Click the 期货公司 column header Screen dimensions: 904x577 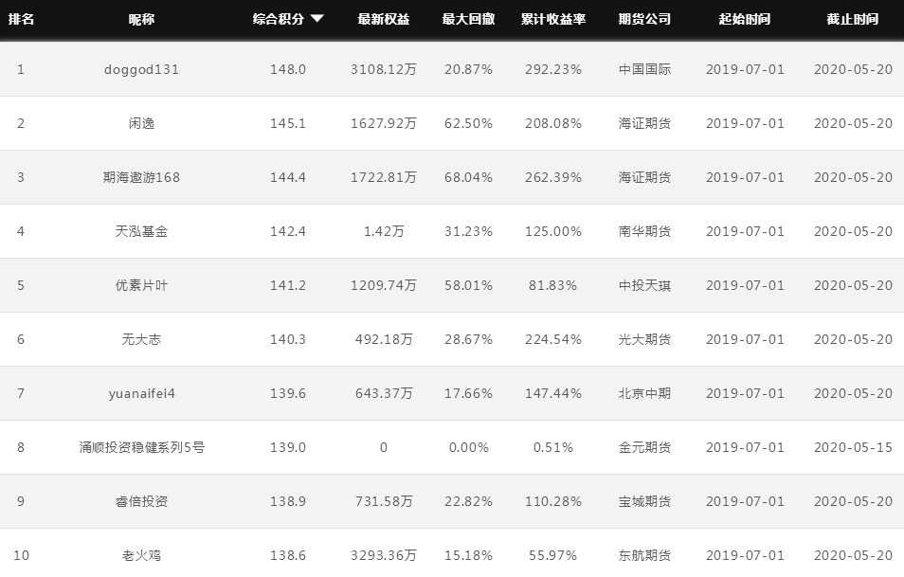(644, 19)
